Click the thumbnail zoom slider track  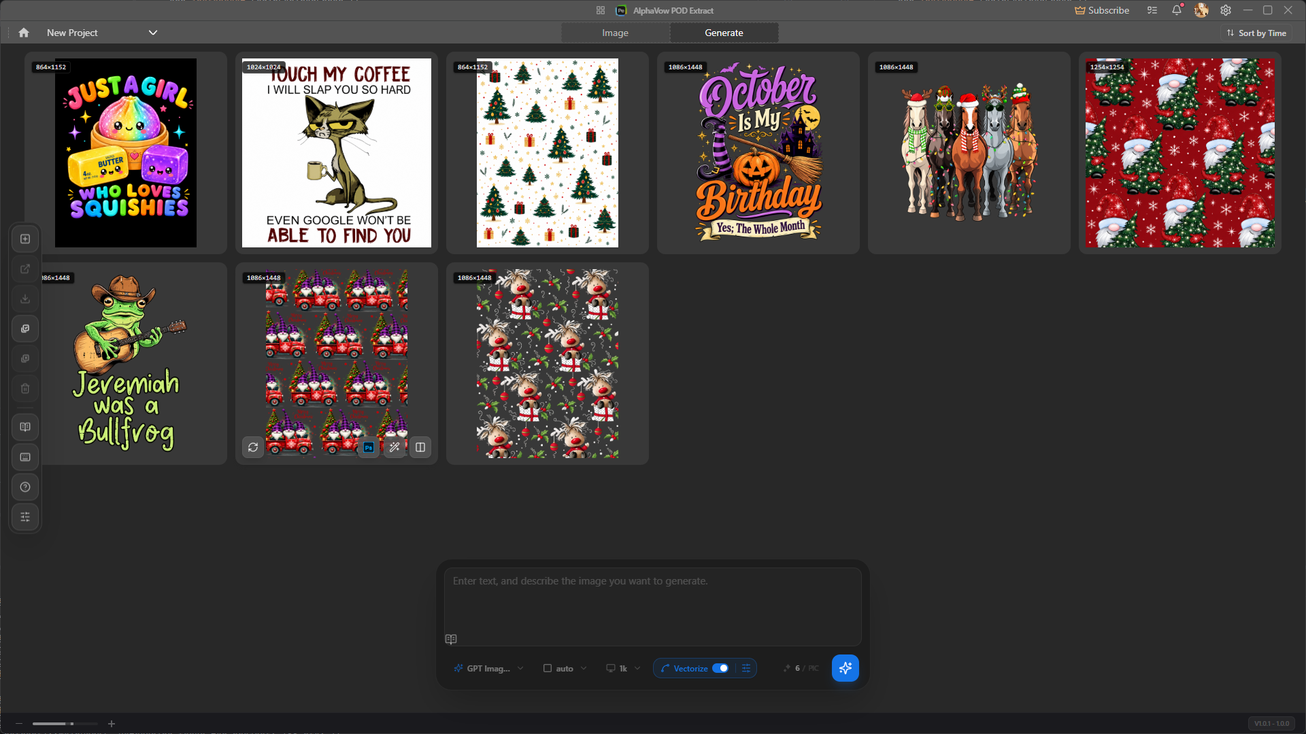[65, 724]
